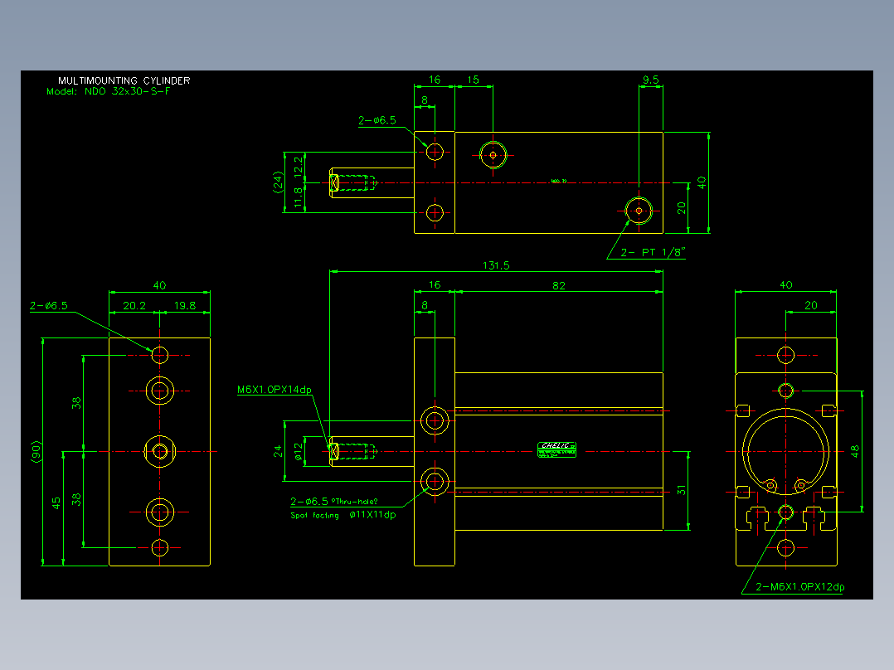894x670 pixels.
Task: Click the 8 dimension in top view
Action: (425, 100)
